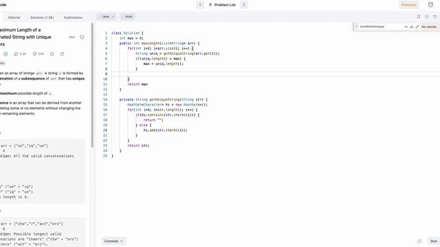This screenshot has height=247, width=440.
Task: Click the problem title 'Maximum Length of a'
Action: [20, 30]
